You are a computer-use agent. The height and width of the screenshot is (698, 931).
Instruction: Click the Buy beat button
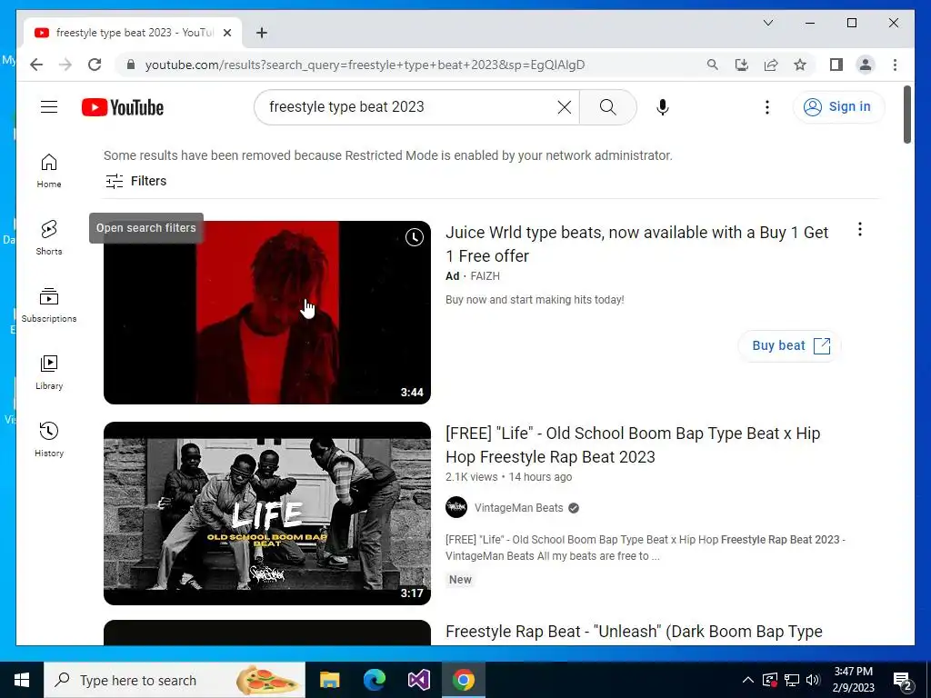pyautogui.click(x=790, y=345)
